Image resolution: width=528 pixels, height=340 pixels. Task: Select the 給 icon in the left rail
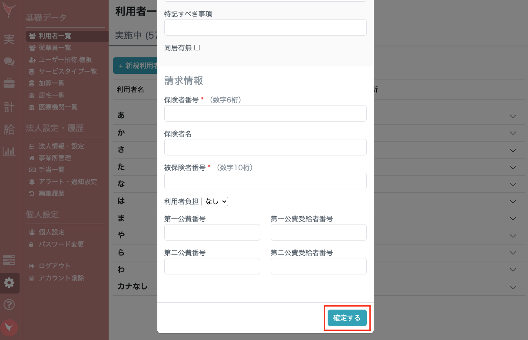pos(10,129)
